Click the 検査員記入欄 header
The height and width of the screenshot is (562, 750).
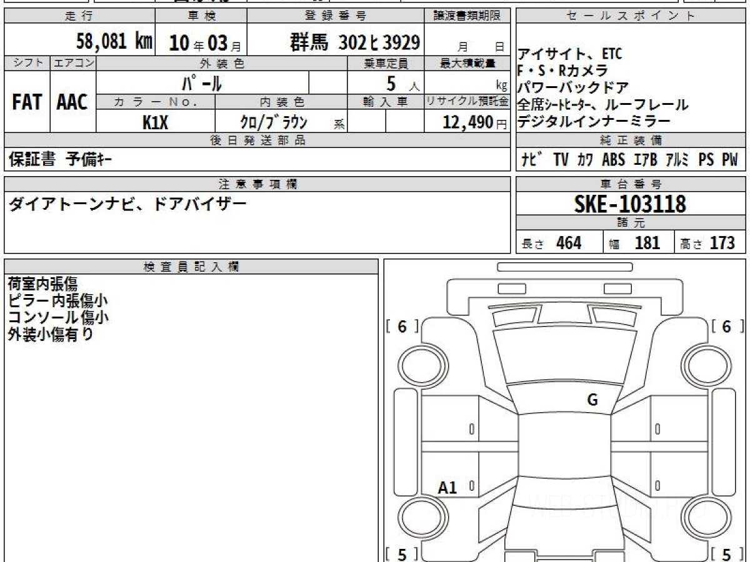pos(191,267)
